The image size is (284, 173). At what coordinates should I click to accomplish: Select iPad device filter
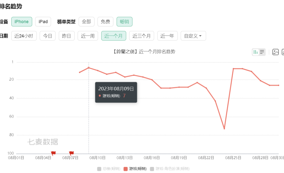(43, 22)
